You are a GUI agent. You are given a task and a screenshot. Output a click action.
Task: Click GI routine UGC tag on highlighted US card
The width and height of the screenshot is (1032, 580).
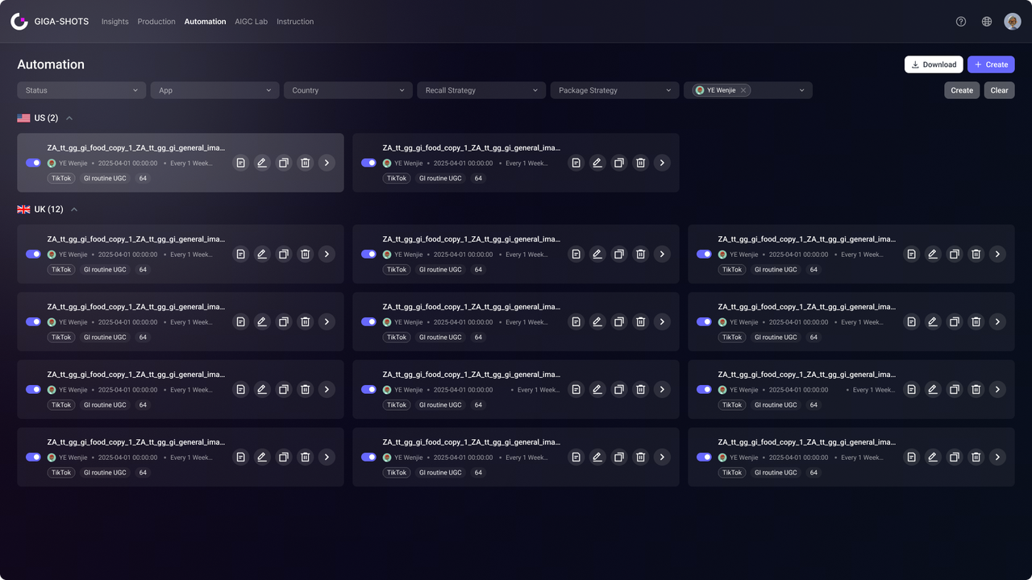[x=105, y=178]
